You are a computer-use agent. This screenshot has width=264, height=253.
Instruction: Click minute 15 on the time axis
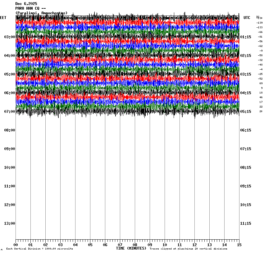239,245
